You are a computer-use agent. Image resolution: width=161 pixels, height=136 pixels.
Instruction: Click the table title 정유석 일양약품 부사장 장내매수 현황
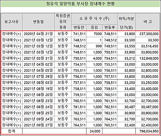click(80, 4)
